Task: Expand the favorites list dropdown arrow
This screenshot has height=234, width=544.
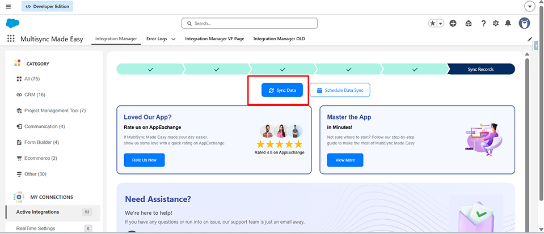Action: (x=441, y=23)
